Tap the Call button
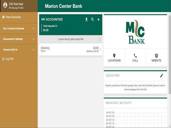The width and height of the screenshot is (171, 128). tap(135, 57)
